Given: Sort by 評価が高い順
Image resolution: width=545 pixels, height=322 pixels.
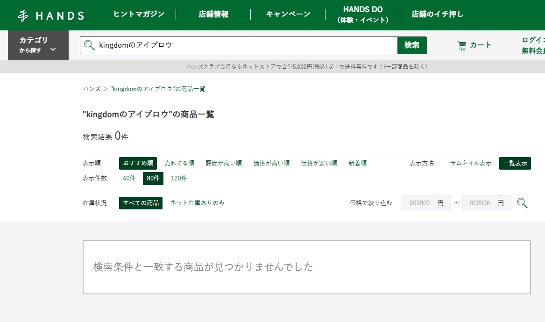Looking at the screenshot, I should point(224,163).
